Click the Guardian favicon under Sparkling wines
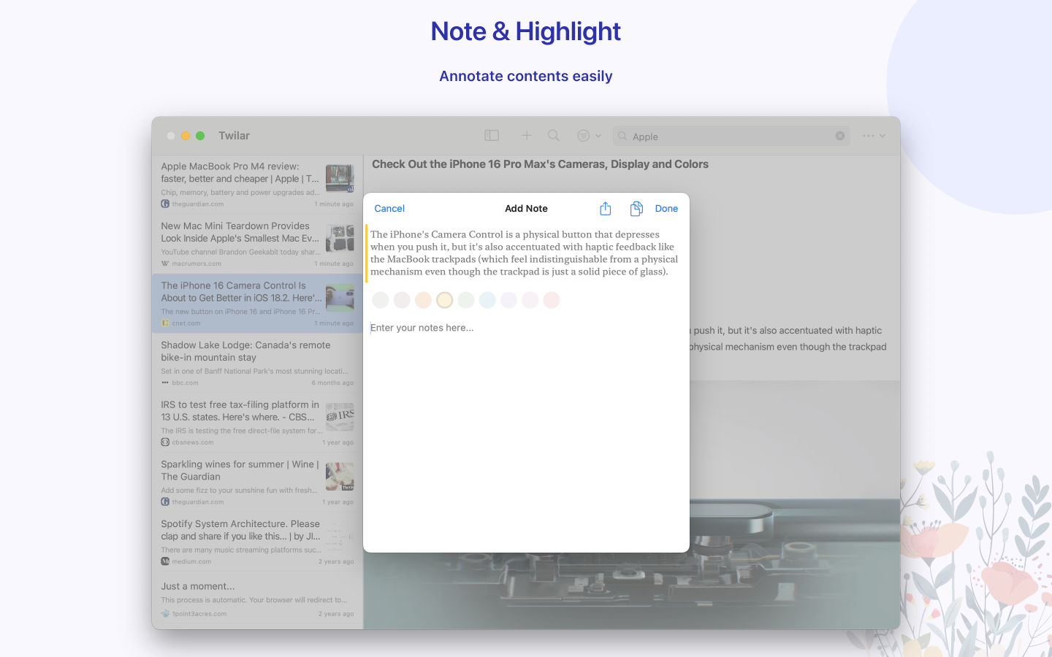Screen dimensions: 1052x657 coord(165,502)
